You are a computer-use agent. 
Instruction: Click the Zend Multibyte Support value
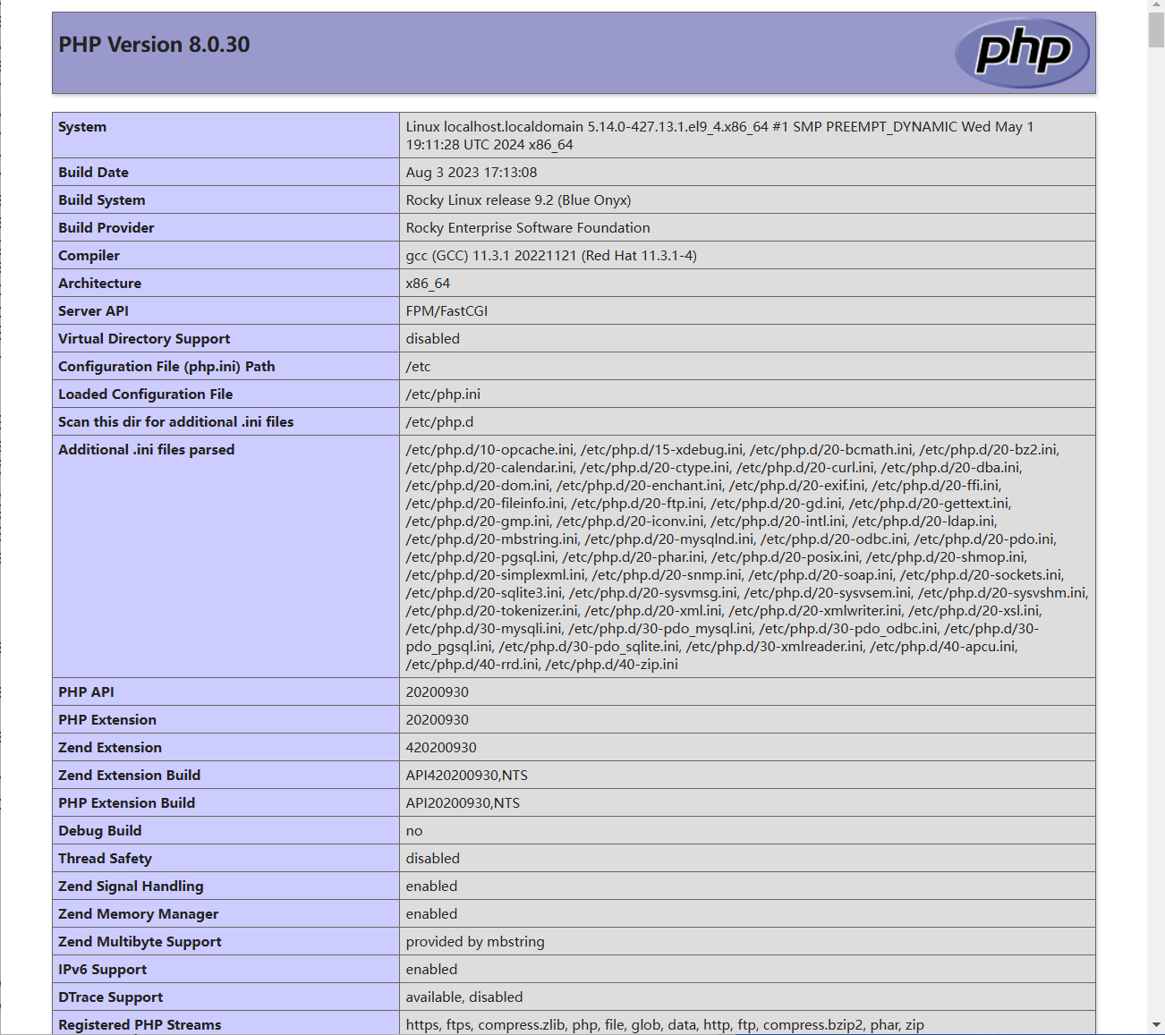pyautogui.click(x=474, y=942)
